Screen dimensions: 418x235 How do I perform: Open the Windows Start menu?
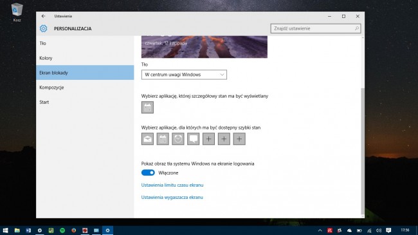click(x=5, y=230)
